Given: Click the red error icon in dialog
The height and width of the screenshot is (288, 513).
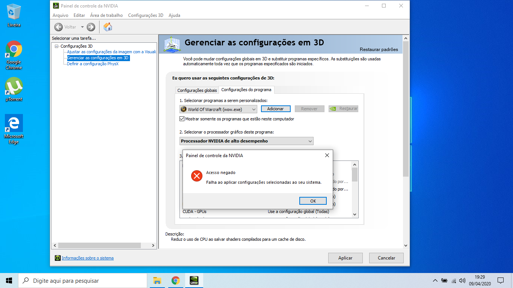Looking at the screenshot, I should (196, 175).
